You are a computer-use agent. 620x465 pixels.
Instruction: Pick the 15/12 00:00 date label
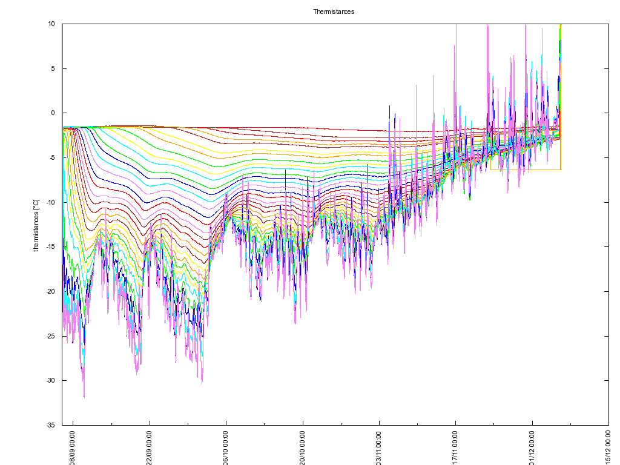point(608,447)
